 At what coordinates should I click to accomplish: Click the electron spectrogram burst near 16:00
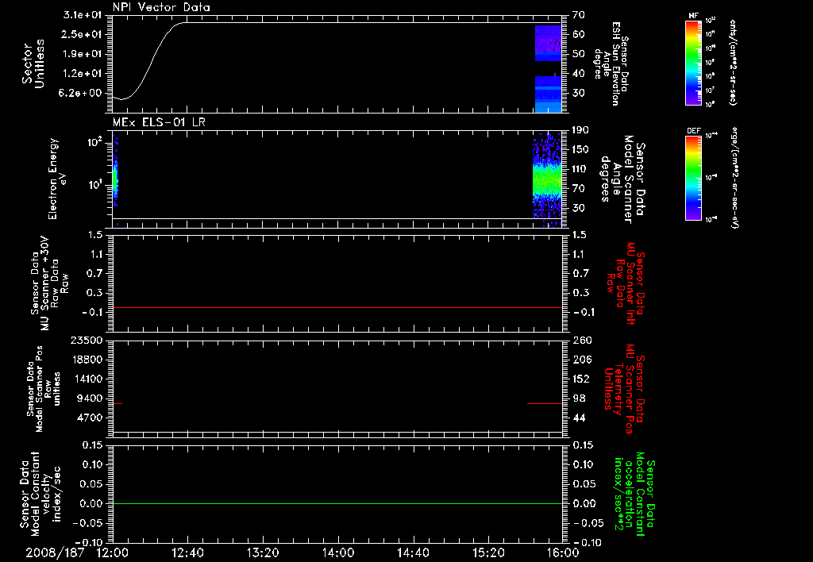tap(547, 179)
